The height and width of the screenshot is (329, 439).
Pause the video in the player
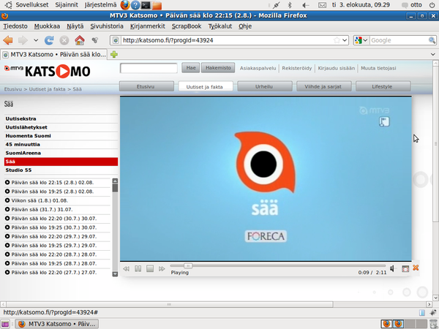click(138, 268)
